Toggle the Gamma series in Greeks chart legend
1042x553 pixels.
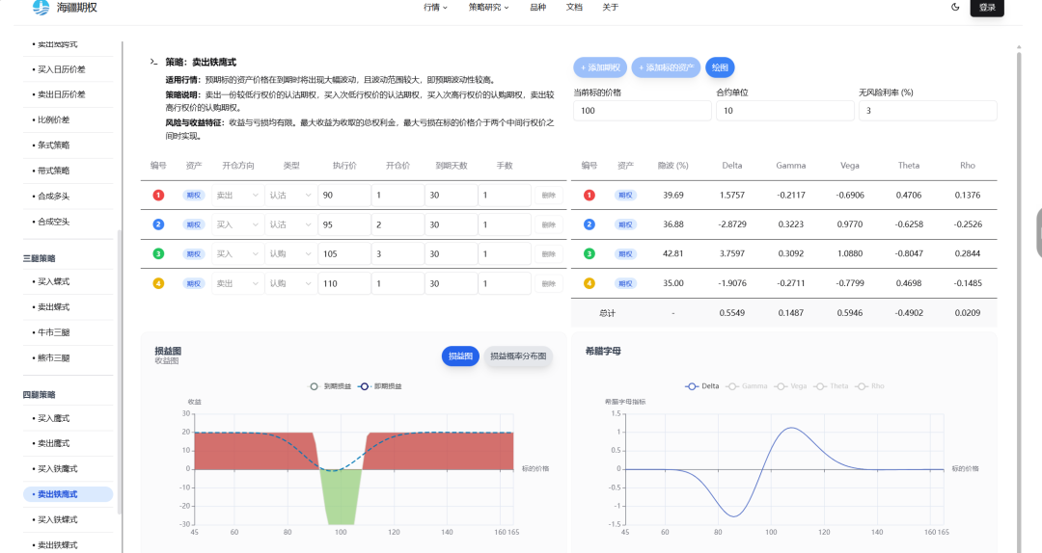[748, 386]
